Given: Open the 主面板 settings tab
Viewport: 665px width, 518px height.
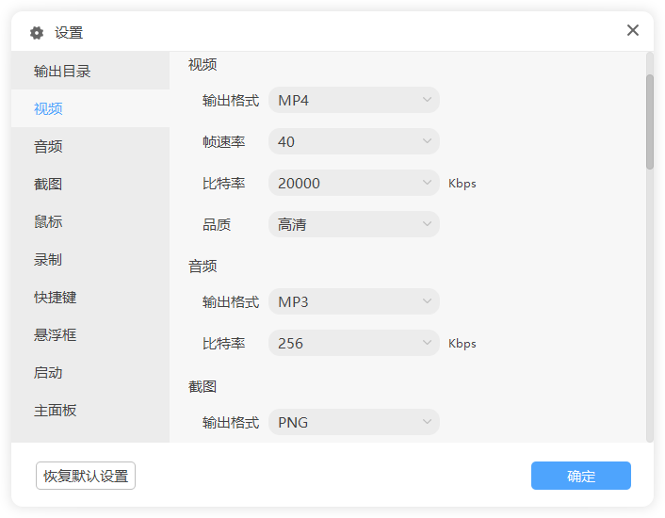Looking at the screenshot, I should [56, 410].
